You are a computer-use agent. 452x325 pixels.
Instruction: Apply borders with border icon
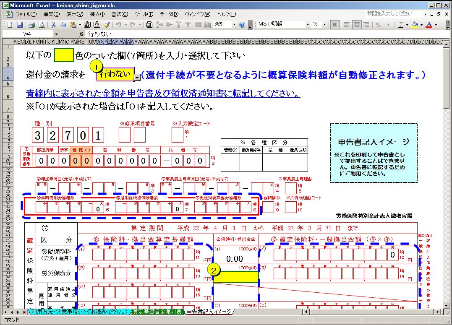click(x=400, y=24)
